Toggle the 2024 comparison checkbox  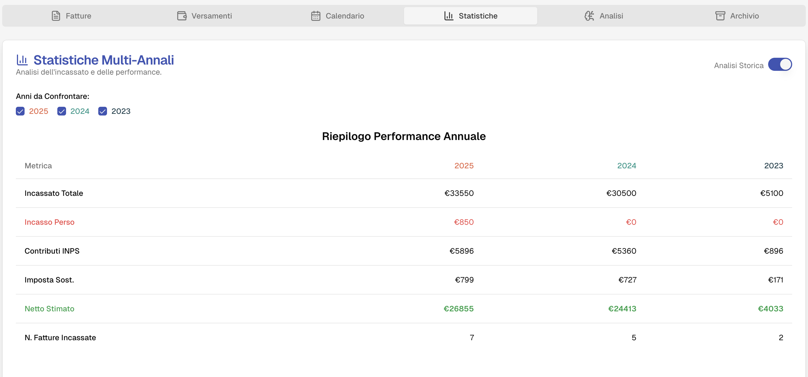coord(61,111)
